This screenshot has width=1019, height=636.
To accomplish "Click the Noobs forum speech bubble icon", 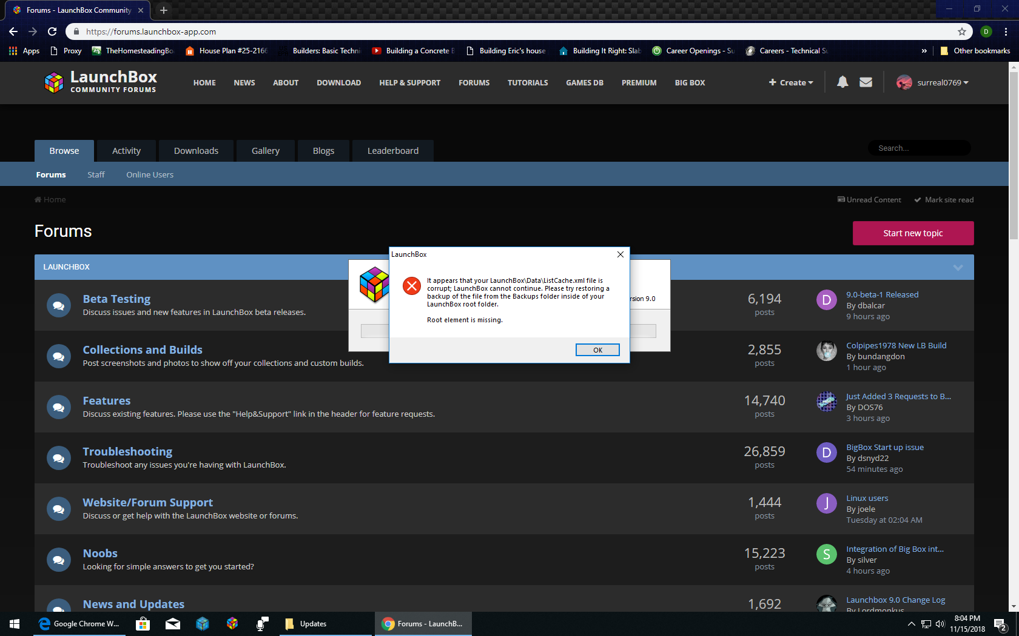I will [59, 560].
